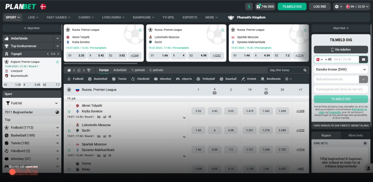This screenshot has width=373, height=182.
Task: Click the dollar sign payments icon
Action: pyautogui.click(x=249, y=7)
